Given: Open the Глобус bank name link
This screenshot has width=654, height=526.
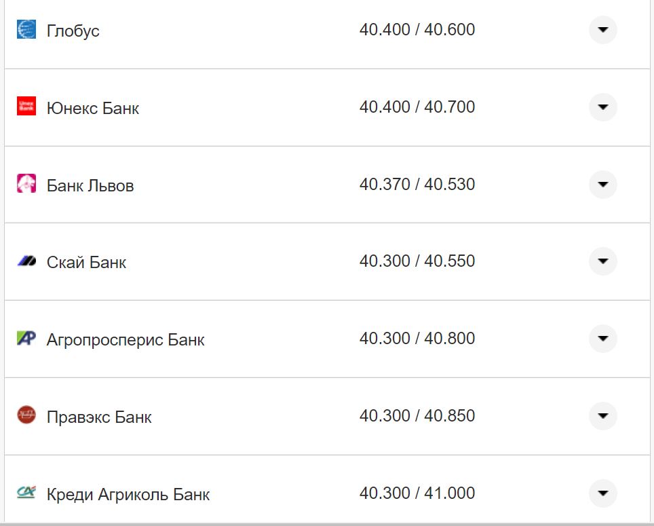Looking at the screenshot, I should (73, 31).
